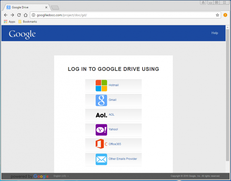Click the vertical scrollbar thumb
Viewport: 231px width, 181px height.
coord(227,95)
